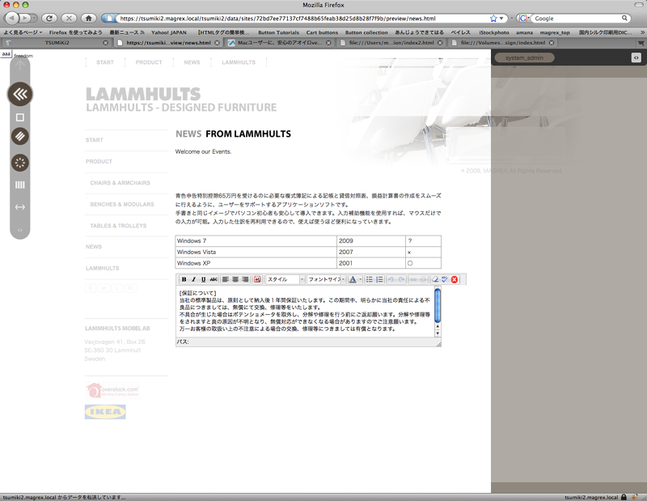Switch to the Macユーザーに browser tab
This screenshot has height=501, width=647.
click(279, 43)
